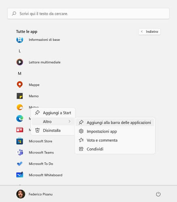Open the Meteo weather sun icon
The width and height of the screenshot is (177, 202).
pyautogui.click(x=20, y=107)
